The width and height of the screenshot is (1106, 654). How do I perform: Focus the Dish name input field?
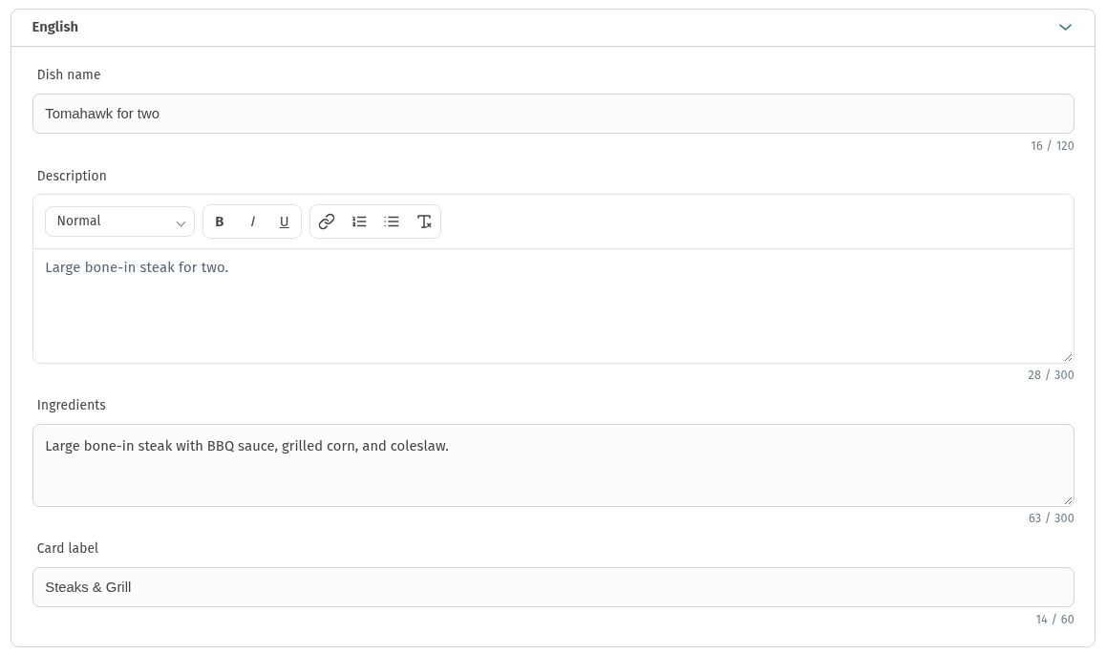(553, 114)
